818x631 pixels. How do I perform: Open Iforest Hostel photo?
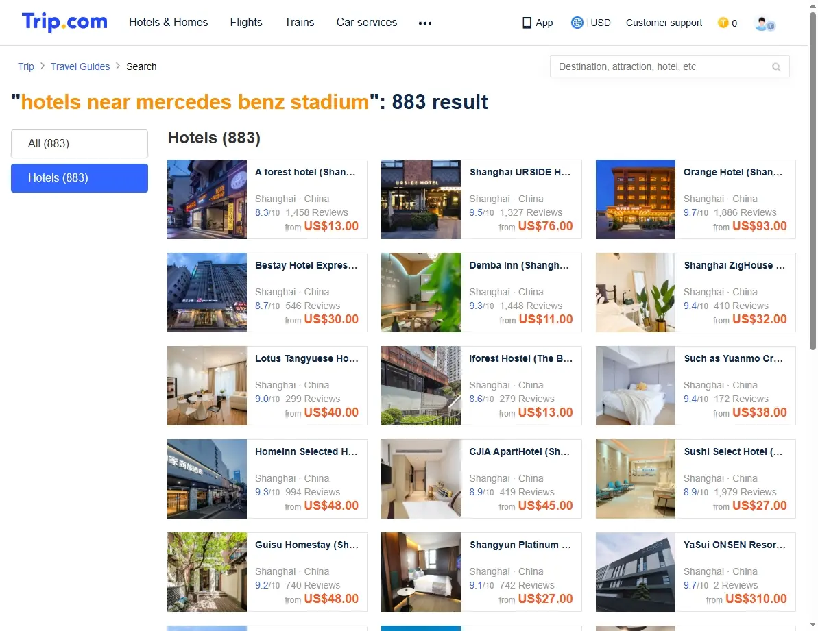pyautogui.click(x=421, y=386)
